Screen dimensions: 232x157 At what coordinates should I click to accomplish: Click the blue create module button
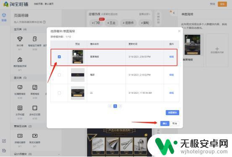click(x=172, y=113)
